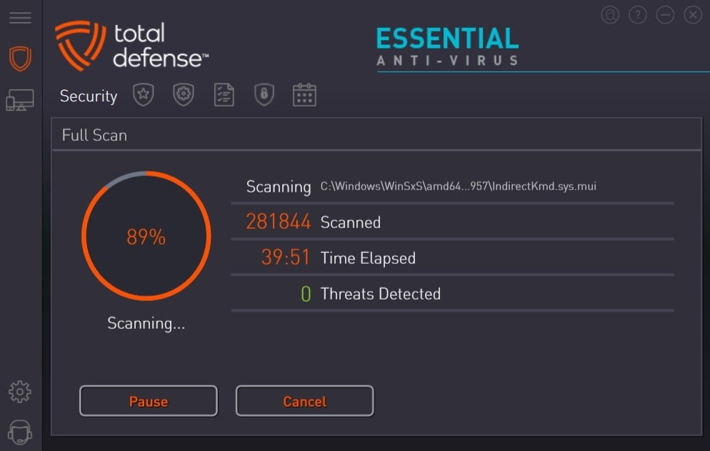Open the checklist report document icon
The width and height of the screenshot is (710, 451).
(x=224, y=95)
